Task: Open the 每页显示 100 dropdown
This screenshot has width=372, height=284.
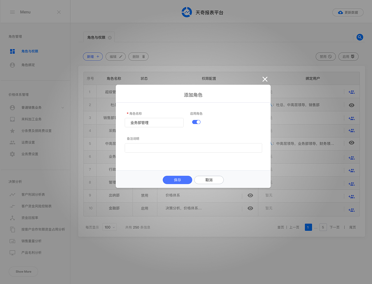Action: tap(110, 227)
